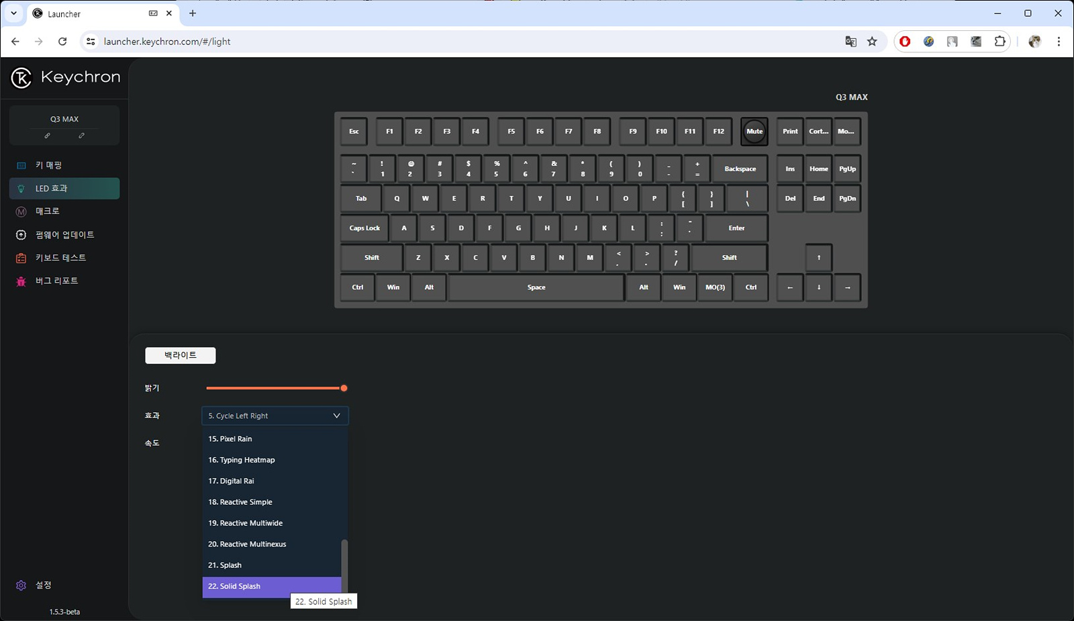Click the right link icon under Q3 MAX

tap(81, 136)
